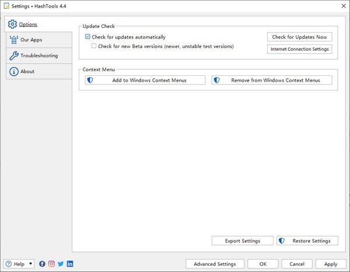350x272 pixels.
Task: Expand the Help dropdown arrow
Action: pos(30,264)
